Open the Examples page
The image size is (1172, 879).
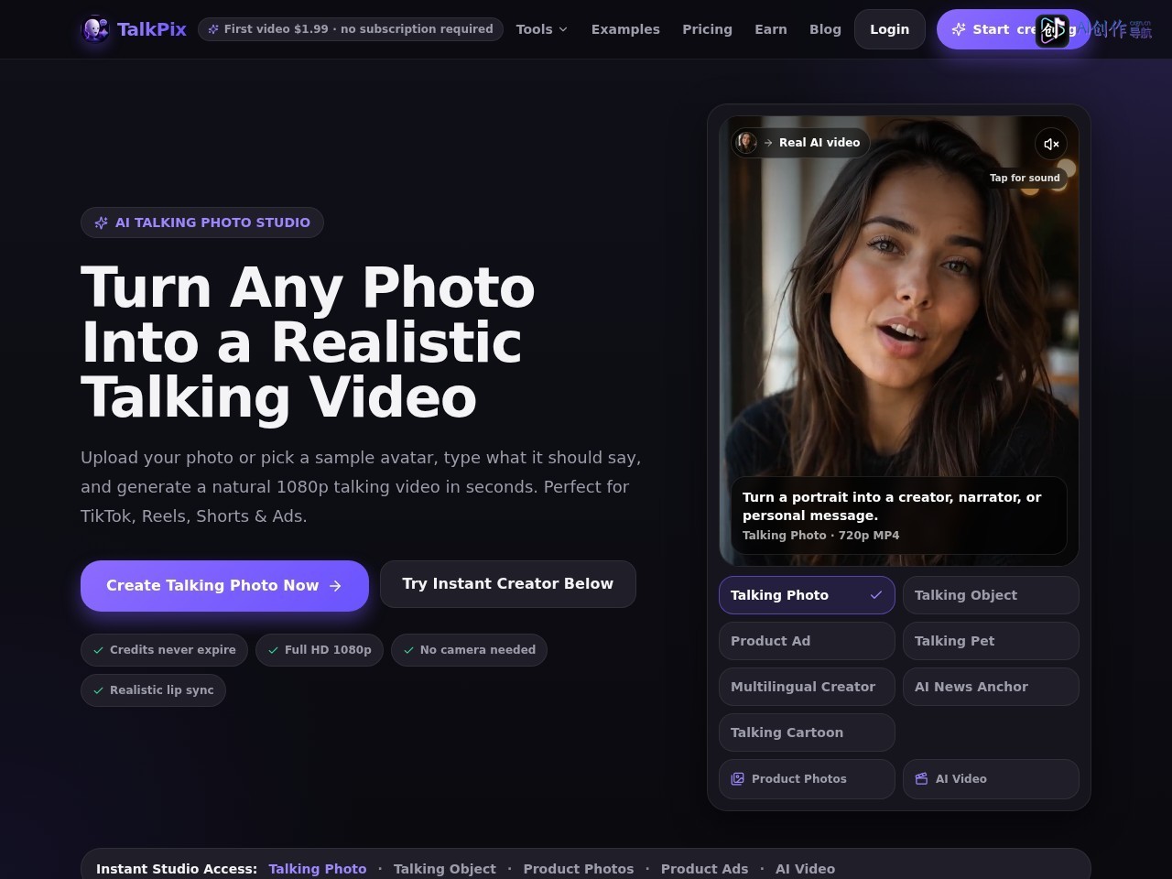(x=625, y=29)
